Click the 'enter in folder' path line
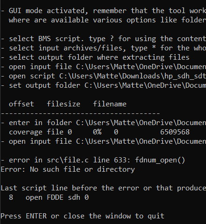The image size is (206, 224). coord(103,123)
